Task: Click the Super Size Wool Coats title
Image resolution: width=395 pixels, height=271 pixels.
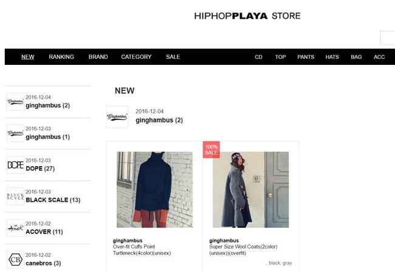Action: pyautogui.click(x=243, y=250)
